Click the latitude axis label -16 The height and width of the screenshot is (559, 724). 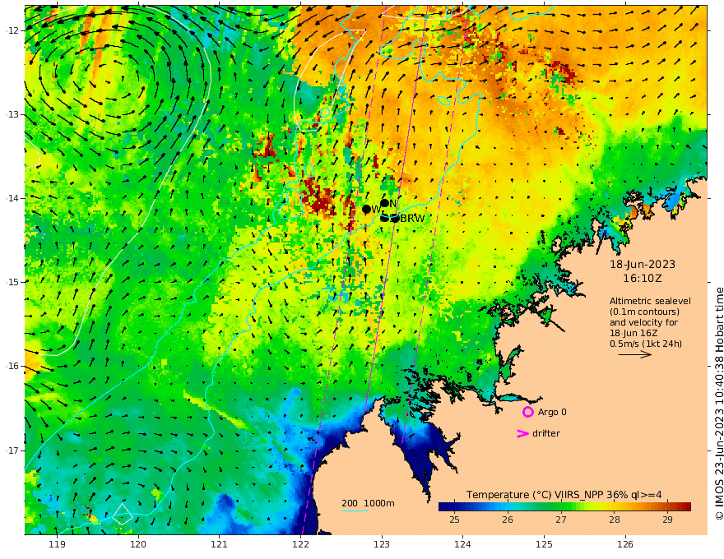pyautogui.click(x=12, y=366)
